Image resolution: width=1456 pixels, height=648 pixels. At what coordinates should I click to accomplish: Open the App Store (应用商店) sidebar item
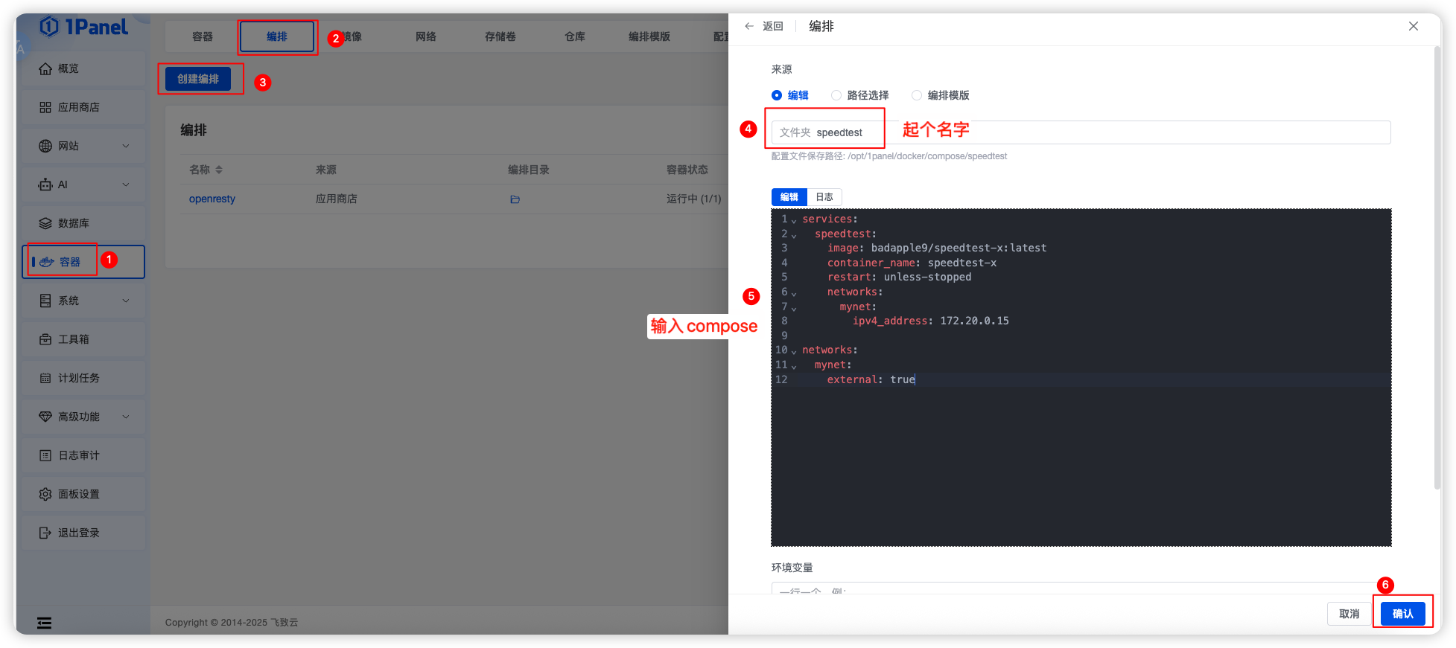coord(79,107)
